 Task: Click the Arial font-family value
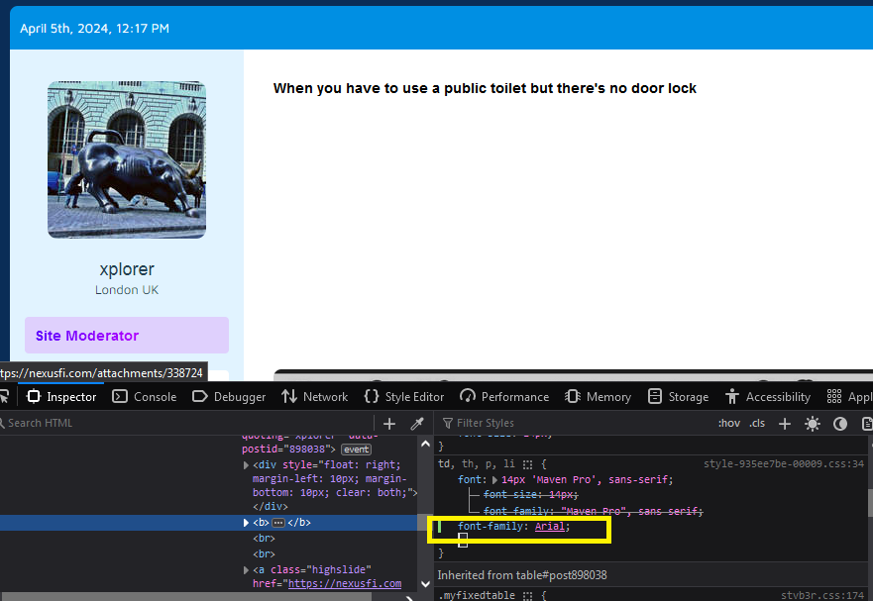550,526
